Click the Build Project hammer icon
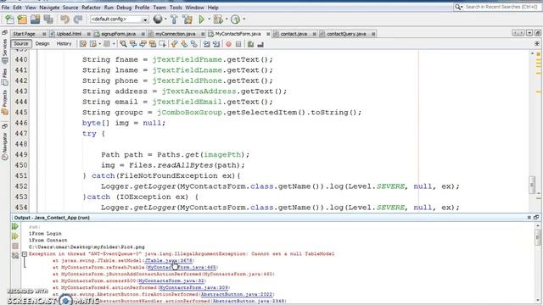 [x=174, y=19]
